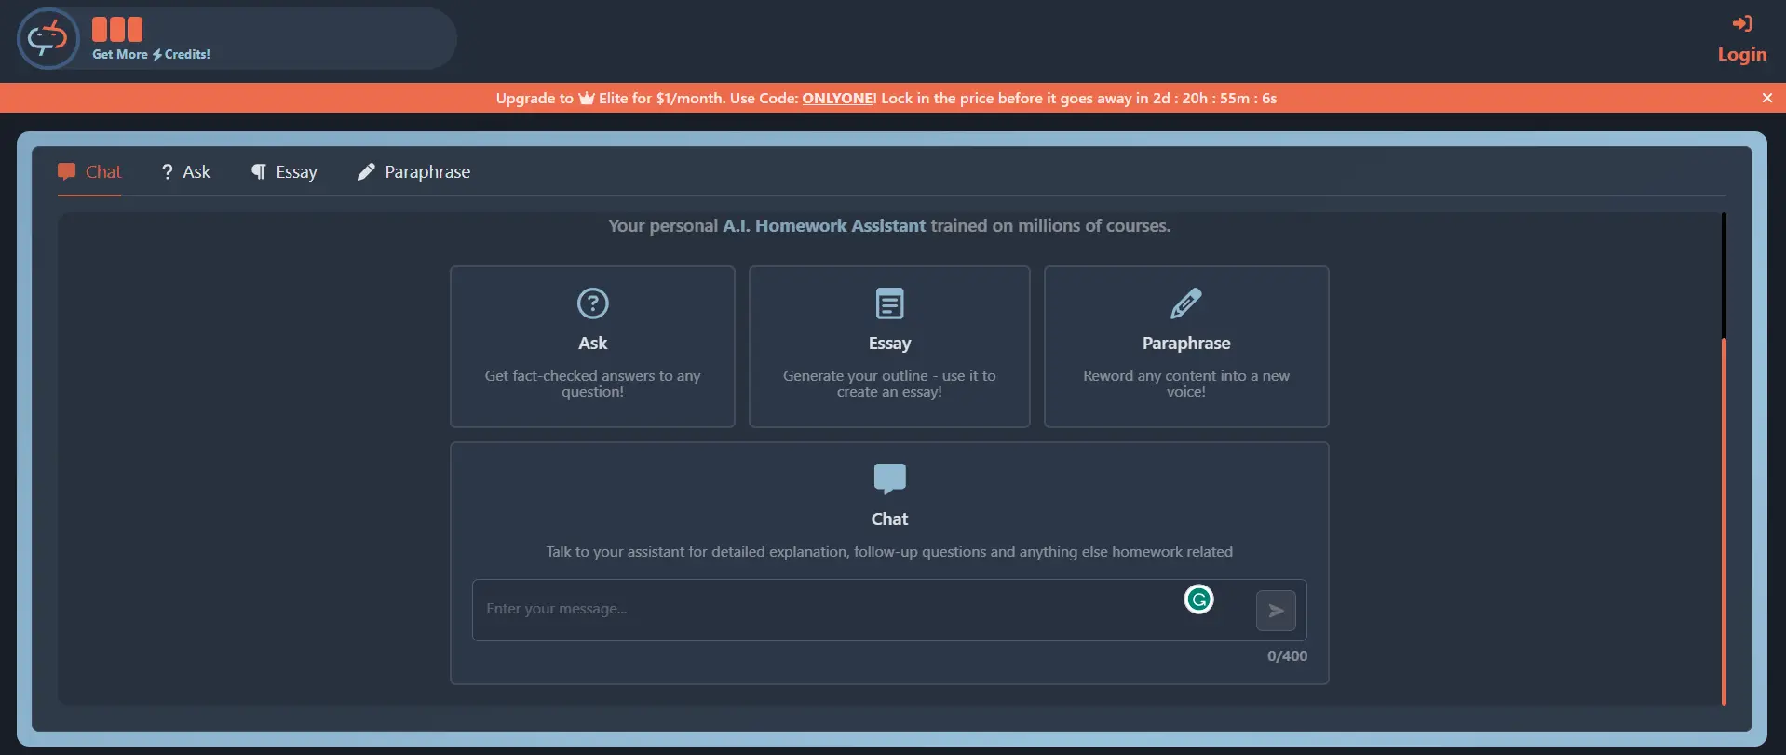Image resolution: width=1786 pixels, height=755 pixels.
Task: Click the paragraph icon in Essay tab
Action: pos(259,171)
